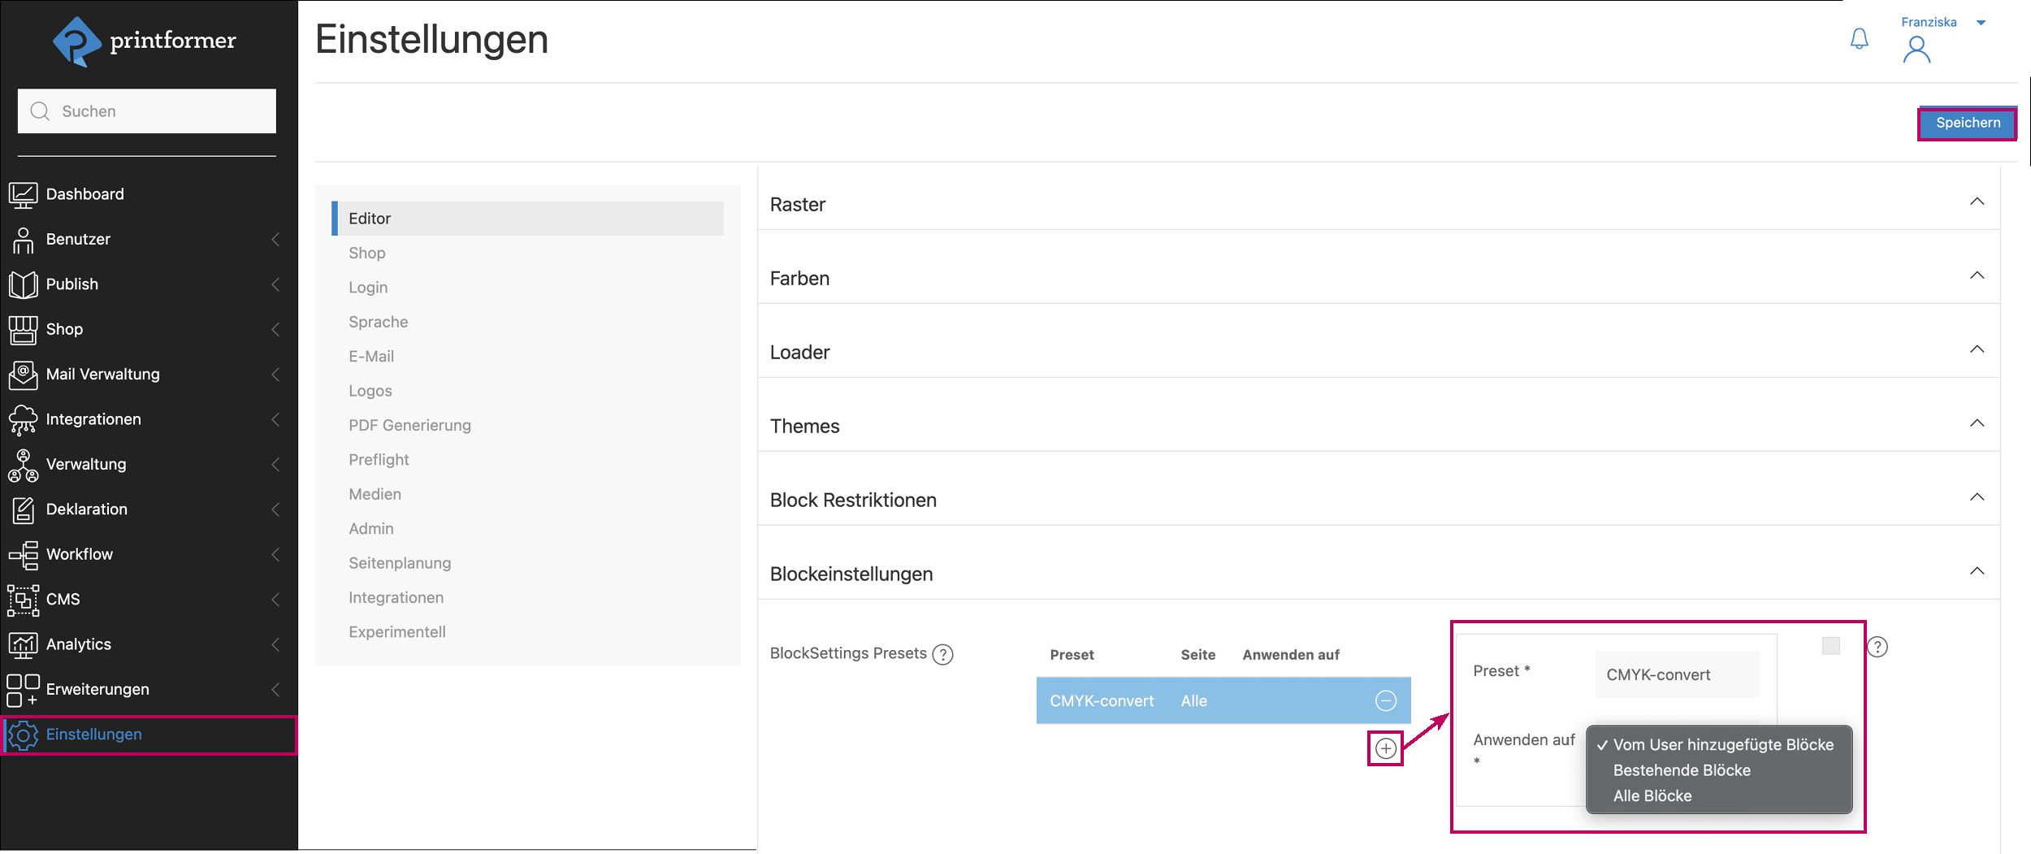This screenshot has height=854, width=2031.
Task: Collapse the Blockeinstellungen section
Action: [x=1977, y=572]
